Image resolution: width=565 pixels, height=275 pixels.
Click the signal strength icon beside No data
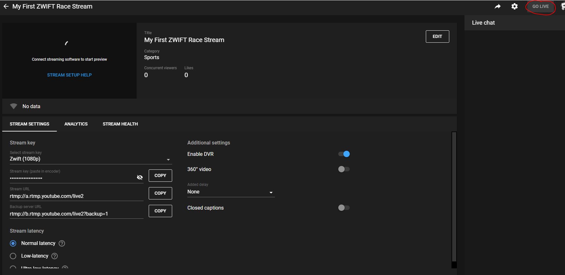click(13, 106)
